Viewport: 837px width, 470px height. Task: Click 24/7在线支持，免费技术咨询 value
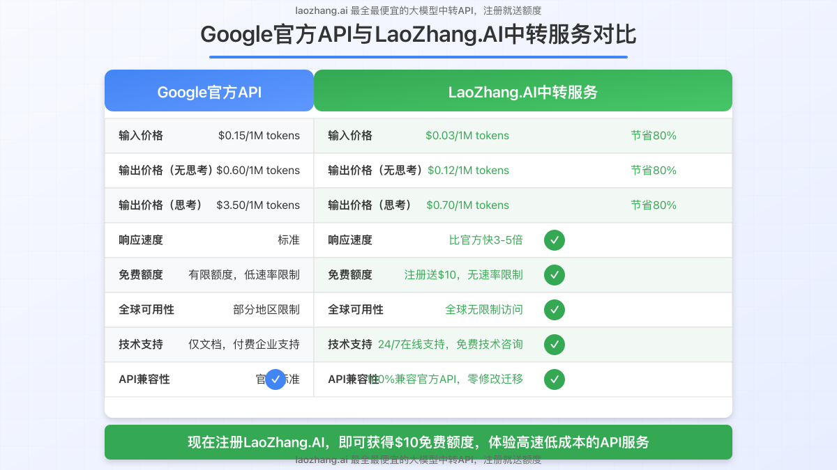(451, 345)
